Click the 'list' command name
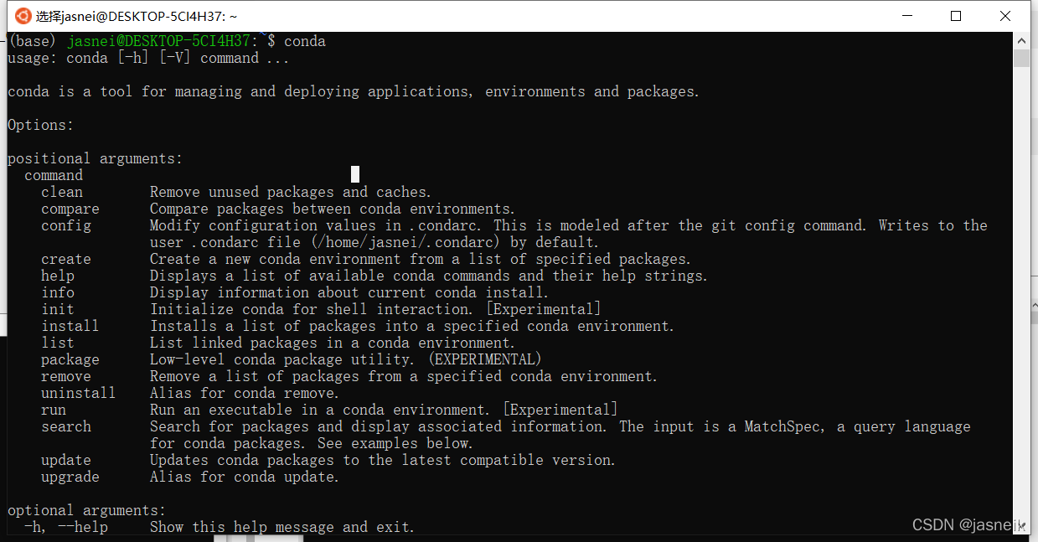Screen dimensions: 1038x542 [x=58, y=343]
